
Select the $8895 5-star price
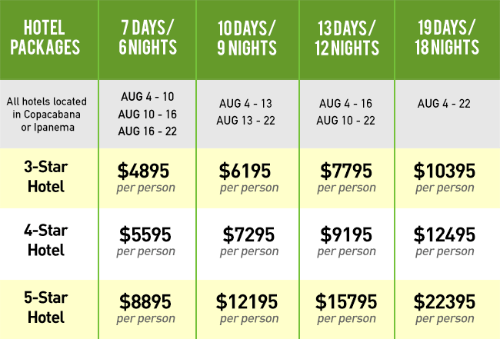point(146,301)
